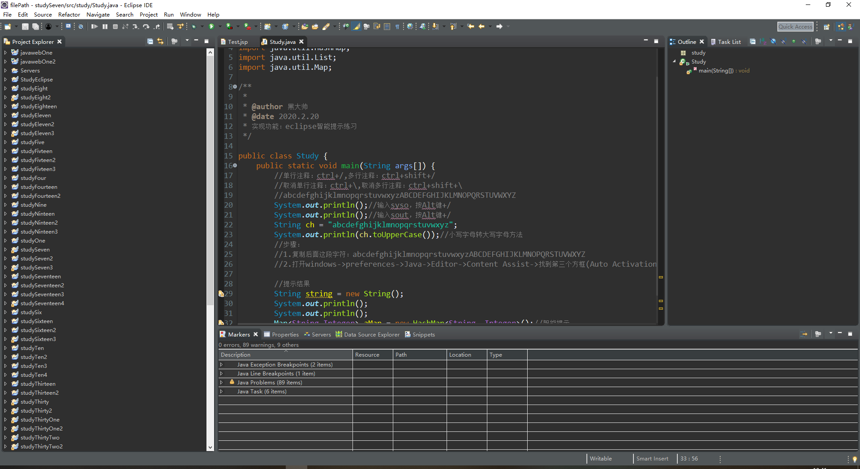Toggle Show Whitespace Characters pilcrow icon
860x469 pixels.
pyautogui.click(x=397, y=27)
